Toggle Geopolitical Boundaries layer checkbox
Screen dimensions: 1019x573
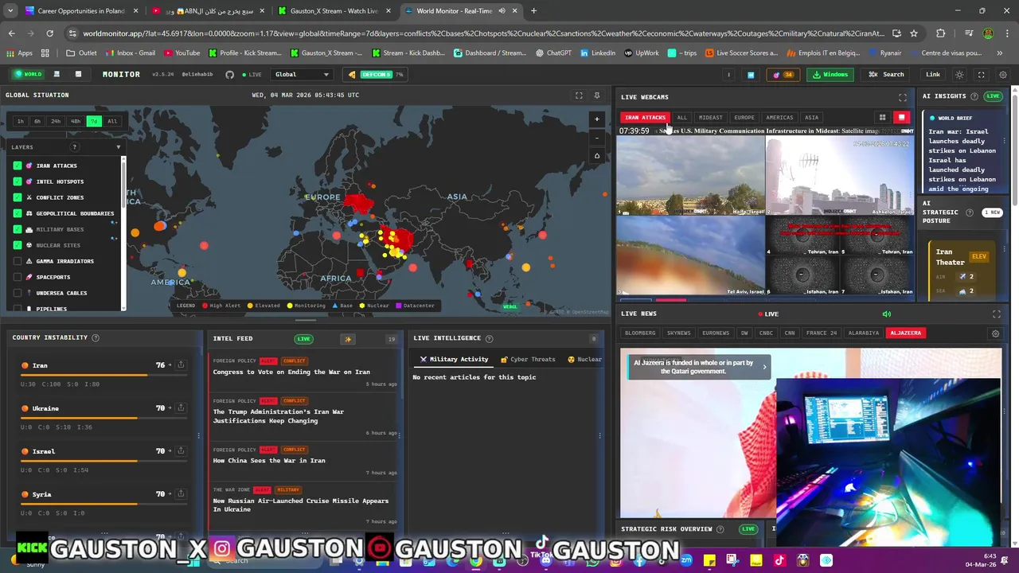(x=18, y=213)
